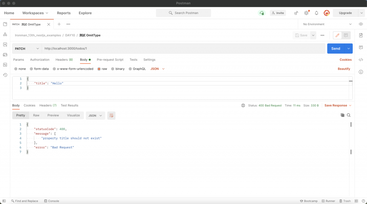Close the 測試 OmitType tab
Screen dimensions: 367x204
pos(48,24)
